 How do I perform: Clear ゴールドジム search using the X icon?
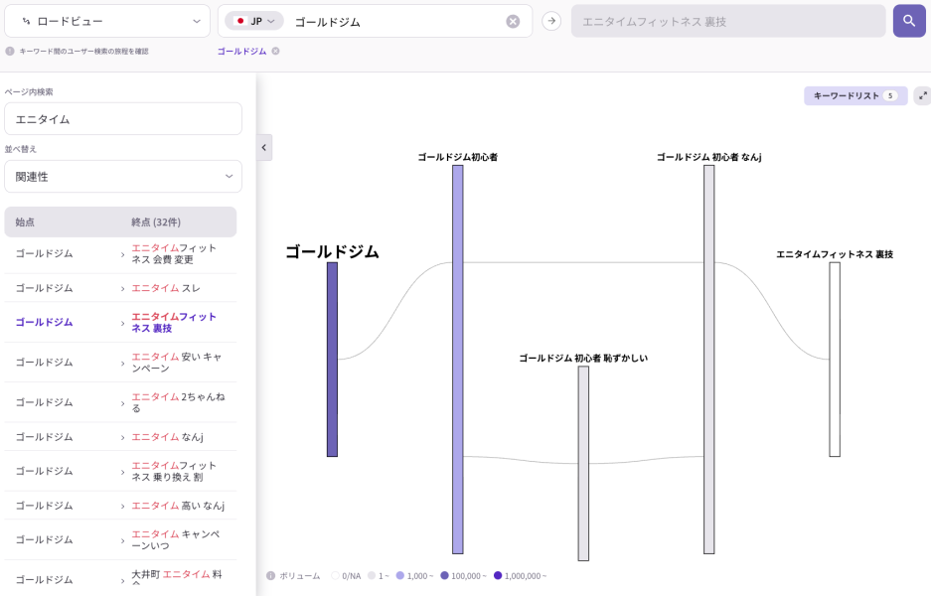coord(513,20)
